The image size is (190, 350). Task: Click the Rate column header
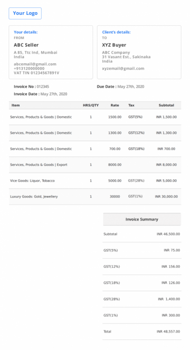click(115, 106)
